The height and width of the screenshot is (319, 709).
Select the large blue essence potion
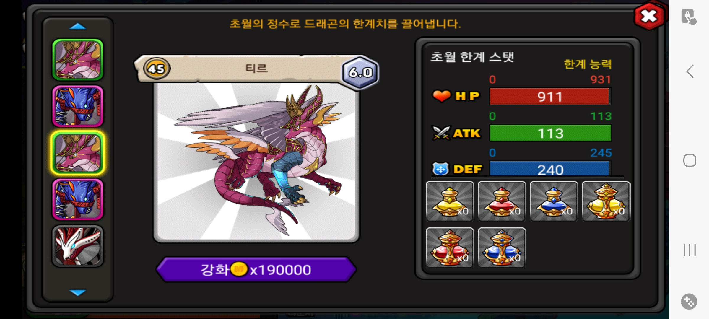click(x=502, y=248)
